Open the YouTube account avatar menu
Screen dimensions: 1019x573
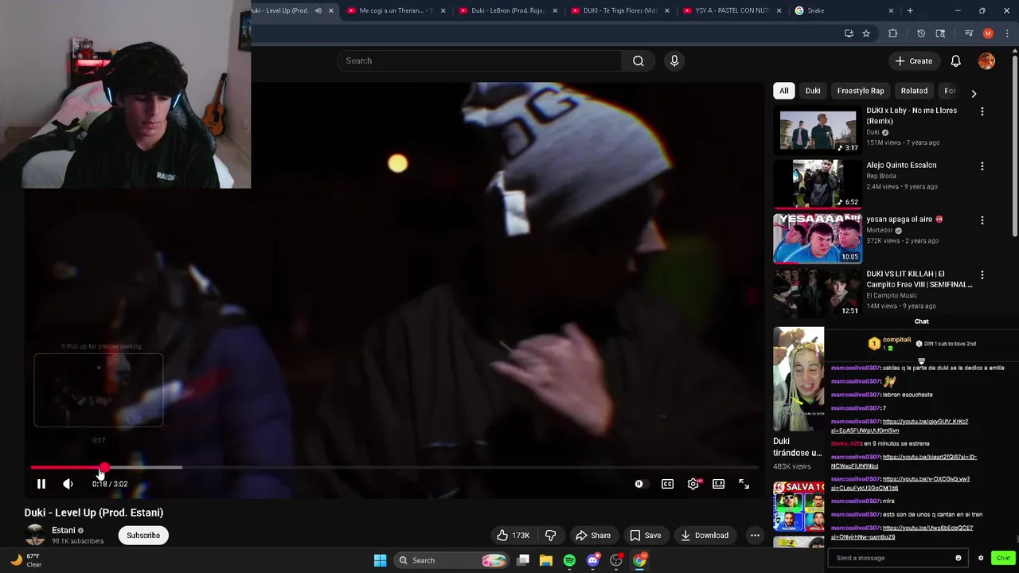986,60
